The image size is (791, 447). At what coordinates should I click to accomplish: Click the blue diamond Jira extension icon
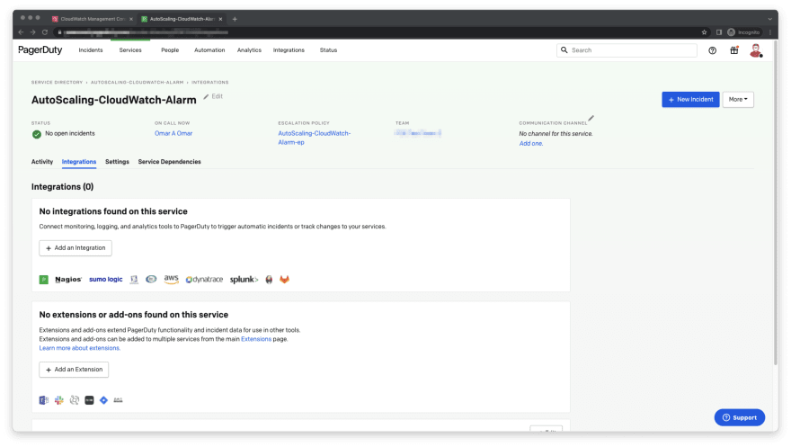coord(103,400)
